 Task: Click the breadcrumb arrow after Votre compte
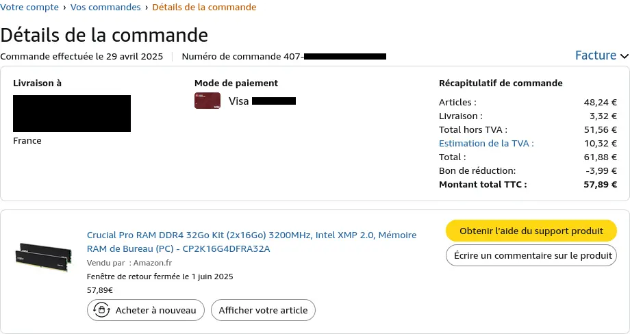point(64,8)
